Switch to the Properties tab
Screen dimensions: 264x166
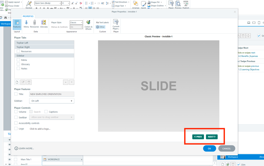coord(28,16)
